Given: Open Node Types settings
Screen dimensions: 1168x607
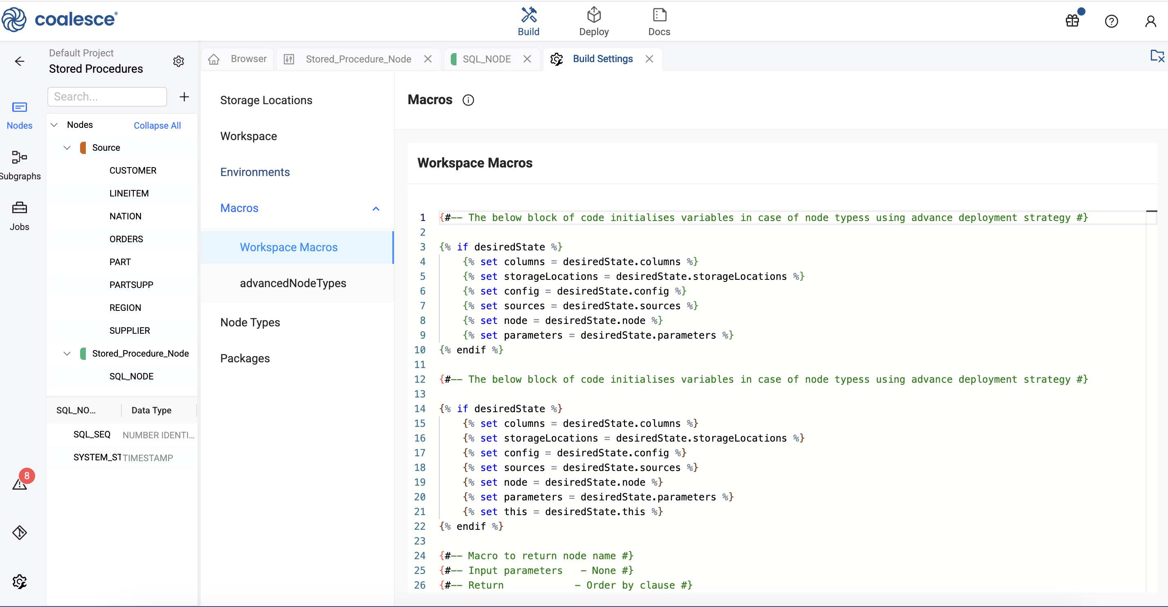Looking at the screenshot, I should point(250,322).
